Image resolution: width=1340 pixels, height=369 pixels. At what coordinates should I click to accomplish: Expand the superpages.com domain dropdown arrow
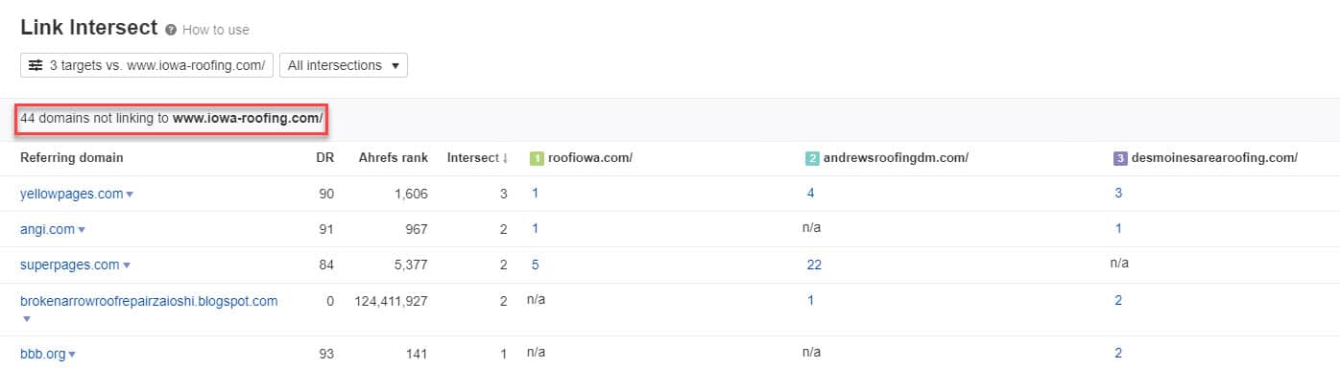(x=126, y=265)
